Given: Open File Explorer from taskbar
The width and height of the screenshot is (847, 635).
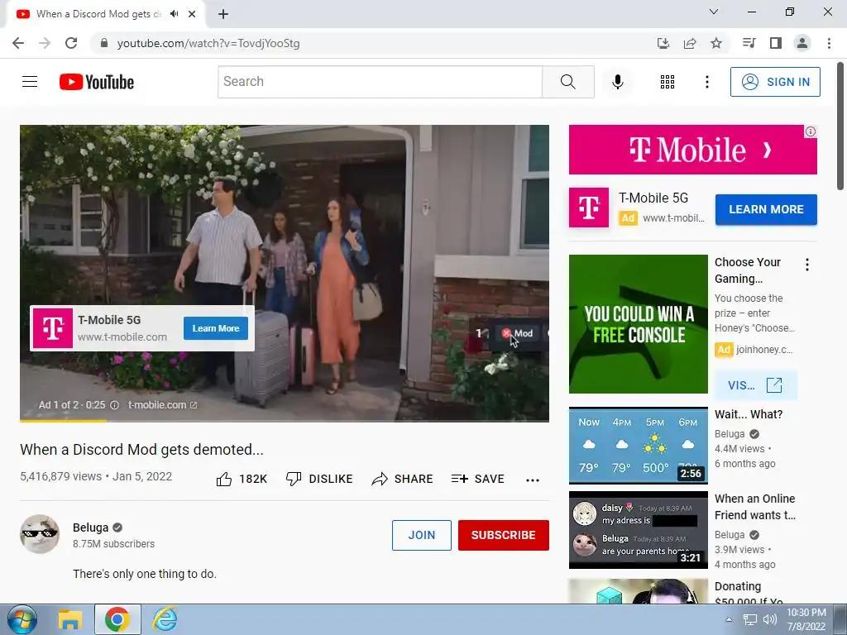Looking at the screenshot, I should (x=69, y=619).
